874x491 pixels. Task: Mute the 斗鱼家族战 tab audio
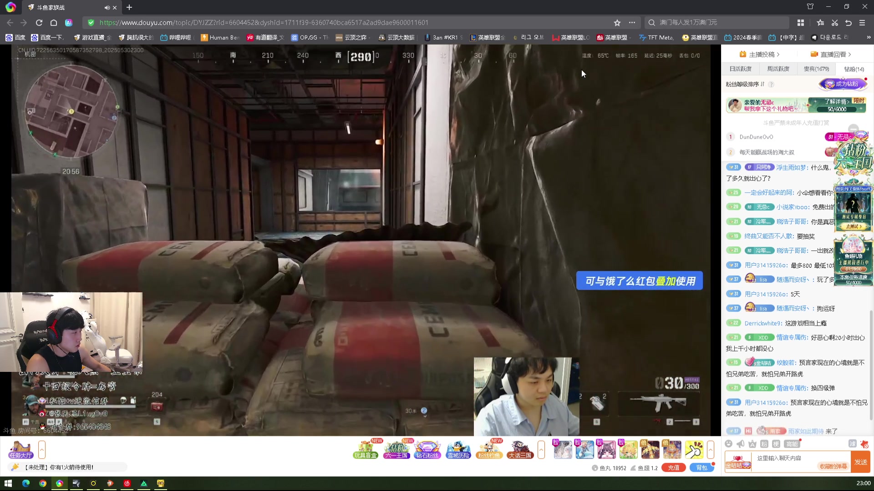pyautogui.click(x=107, y=7)
